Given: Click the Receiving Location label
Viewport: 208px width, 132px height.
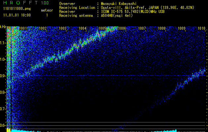Looking at the screenshot, I should pyautogui.click(x=77, y=8).
